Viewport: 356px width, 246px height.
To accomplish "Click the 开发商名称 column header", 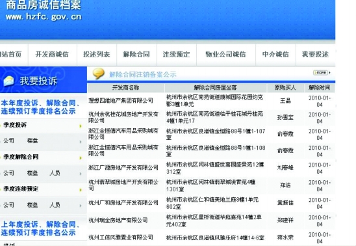I will 126,88.
